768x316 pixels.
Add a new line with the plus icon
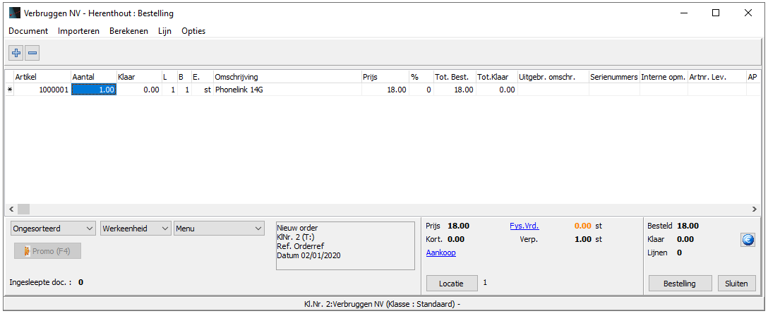tap(16, 53)
